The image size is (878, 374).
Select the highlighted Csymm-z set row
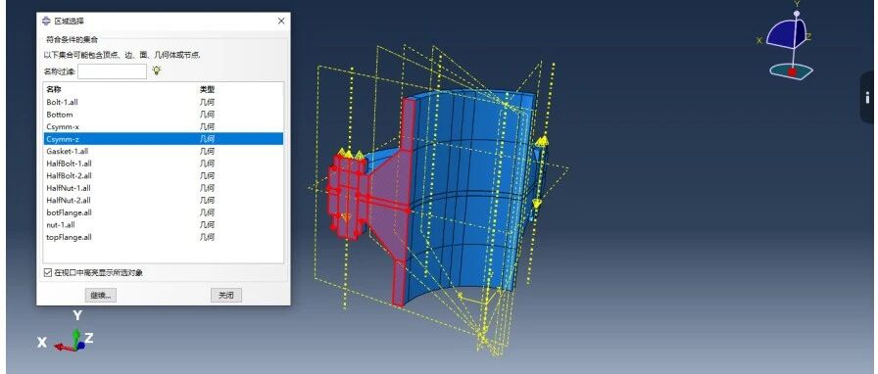tap(163, 139)
